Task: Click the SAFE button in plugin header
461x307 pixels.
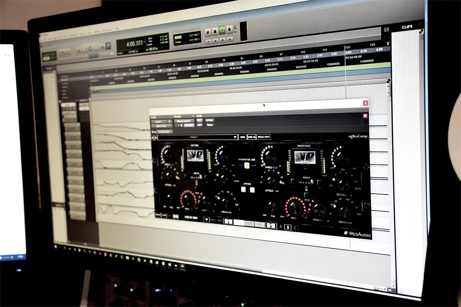Action: 200,125
